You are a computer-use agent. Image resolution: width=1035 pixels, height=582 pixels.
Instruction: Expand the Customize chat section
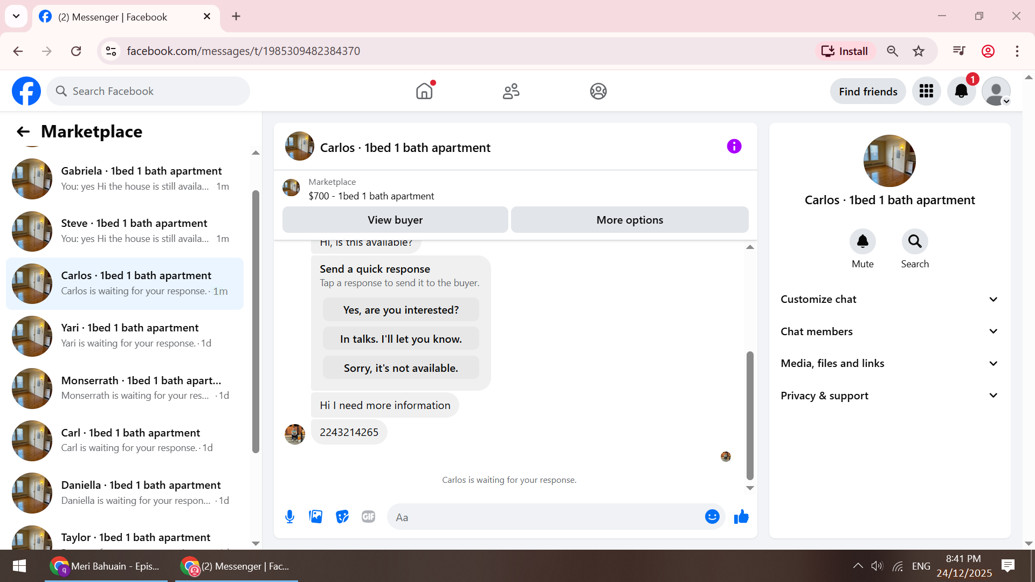click(889, 299)
